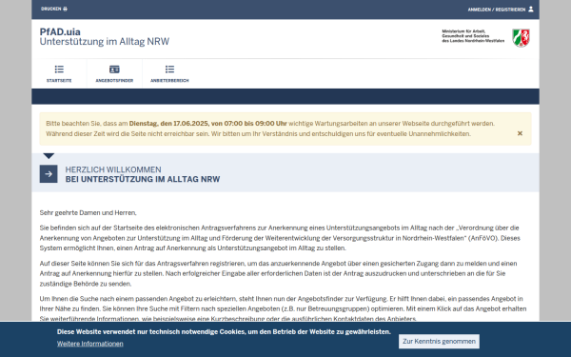The image size is (571, 357).
Task: Open the Anbieterbereich menu item
Action: (x=169, y=73)
